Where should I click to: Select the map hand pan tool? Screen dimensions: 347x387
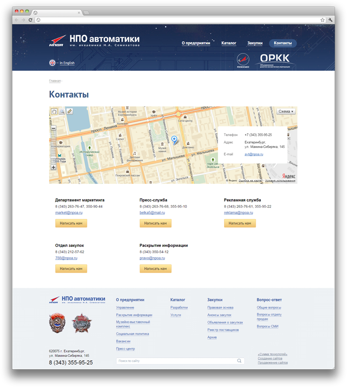point(54,111)
